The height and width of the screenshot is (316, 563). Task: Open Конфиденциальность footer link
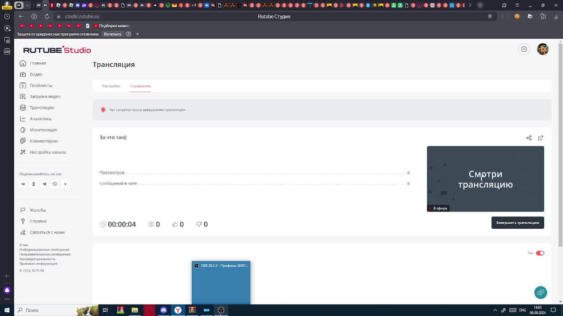point(37,259)
